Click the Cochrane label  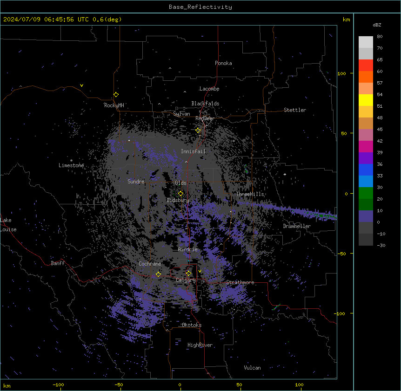coord(150,264)
